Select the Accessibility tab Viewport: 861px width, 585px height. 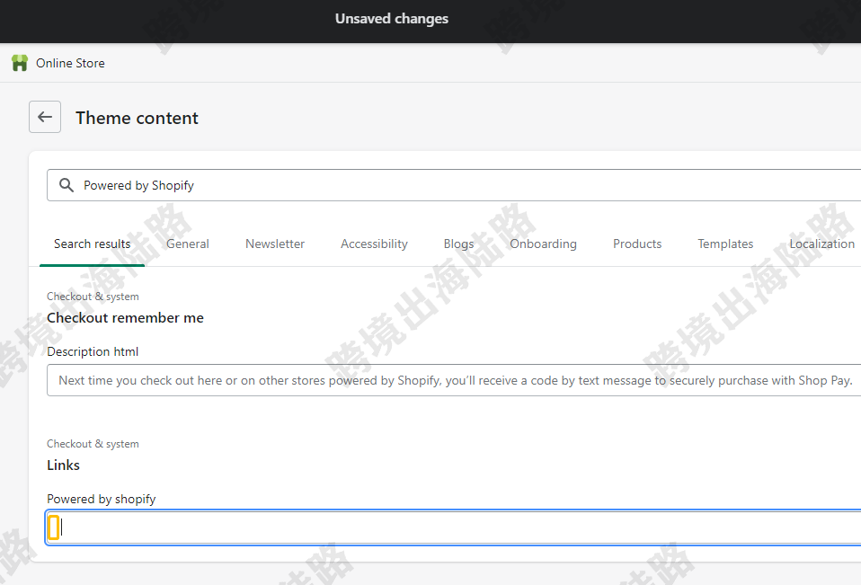pos(375,244)
